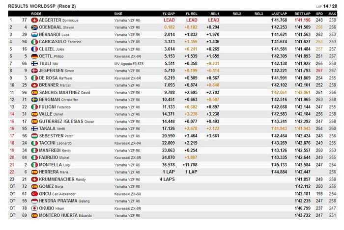Click the BIKE column header

[x=118, y=14]
